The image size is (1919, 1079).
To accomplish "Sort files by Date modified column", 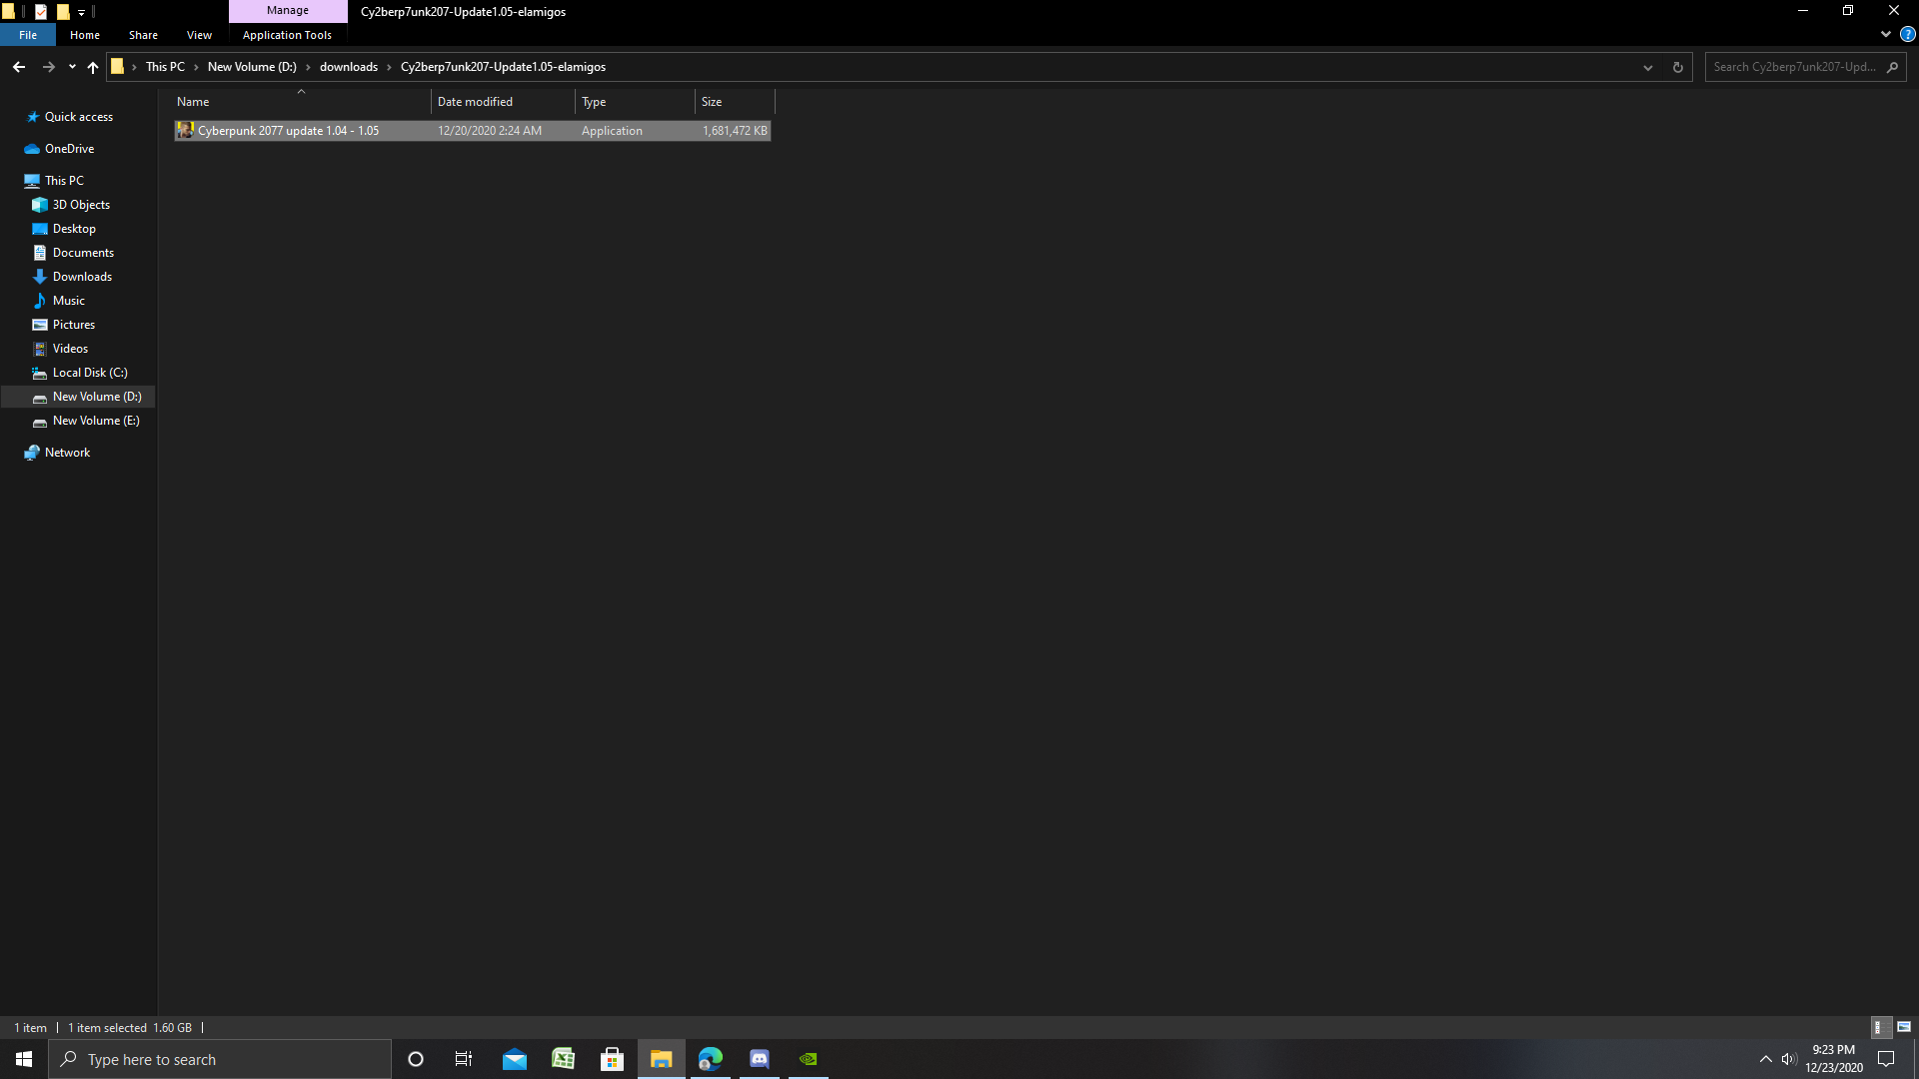I will (x=475, y=102).
